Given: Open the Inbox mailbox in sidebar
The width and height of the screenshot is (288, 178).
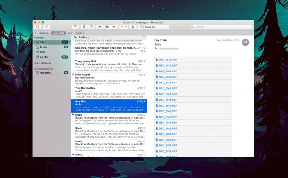Looking at the screenshot, I should [x=52, y=42].
